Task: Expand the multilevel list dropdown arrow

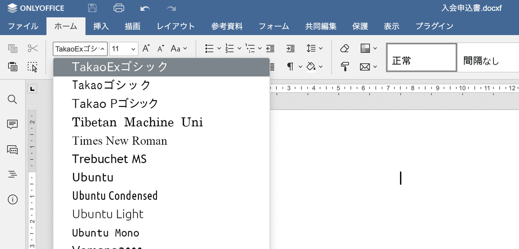Action: (x=259, y=49)
